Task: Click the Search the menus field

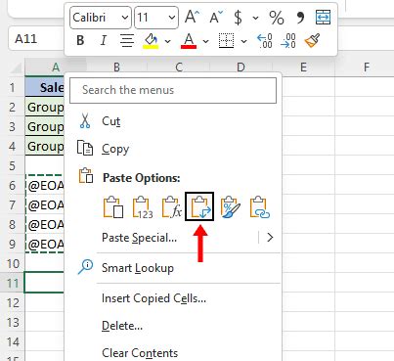Action: pos(173,90)
